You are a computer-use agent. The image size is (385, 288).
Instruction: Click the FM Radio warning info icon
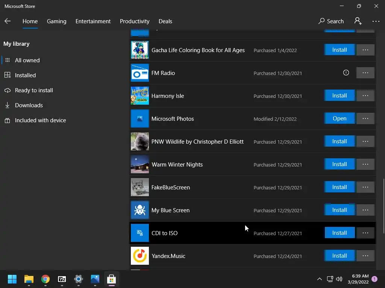pos(346,73)
